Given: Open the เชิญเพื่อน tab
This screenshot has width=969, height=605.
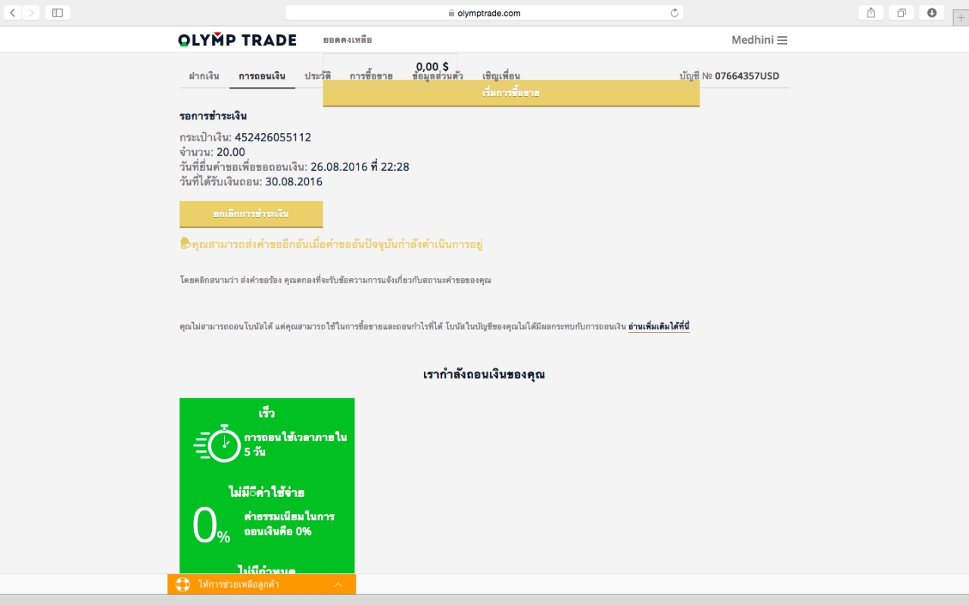Looking at the screenshot, I should tap(501, 76).
